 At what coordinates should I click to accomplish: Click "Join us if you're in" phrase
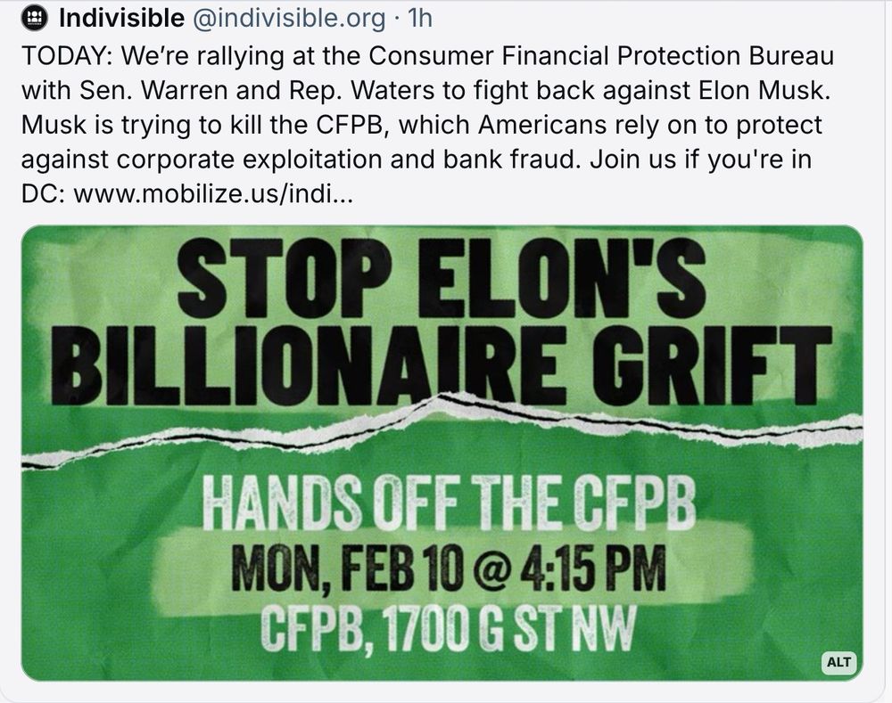[701, 159]
